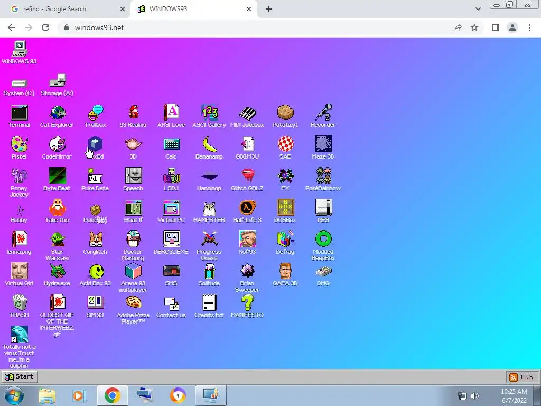Open Nanoloop icon

[209, 180]
